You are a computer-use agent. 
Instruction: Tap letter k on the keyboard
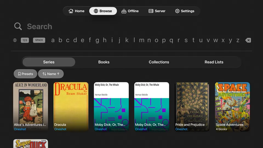[127, 40]
